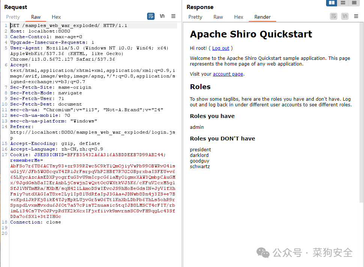
Task: Click the Apache Shiro Quickstart heading
Action: click(x=251, y=34)
